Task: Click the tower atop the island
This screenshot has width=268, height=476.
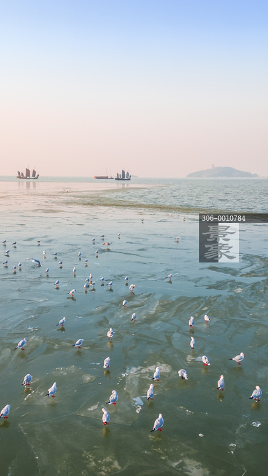Action: (212, 167)
